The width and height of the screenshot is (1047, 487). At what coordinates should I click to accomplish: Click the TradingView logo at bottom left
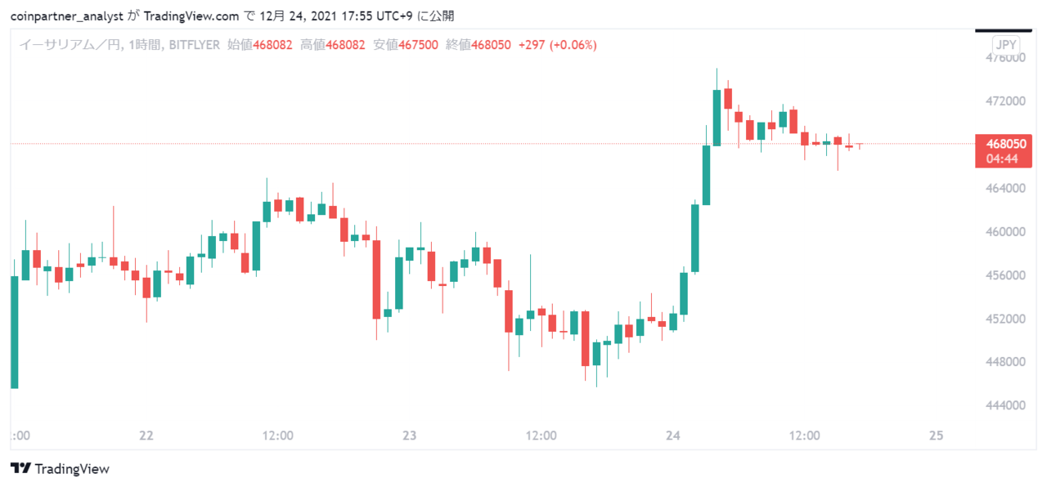pos(60,469)
